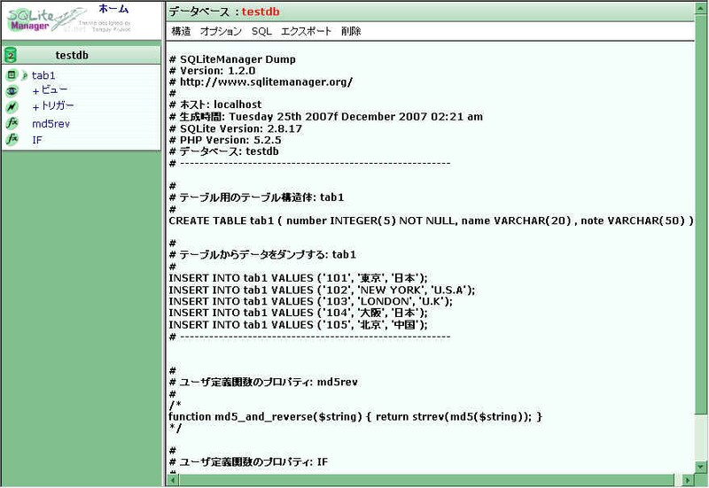Open the オプション options tab
The width and height of the screenshot is (709, 488).
[221, 31]
